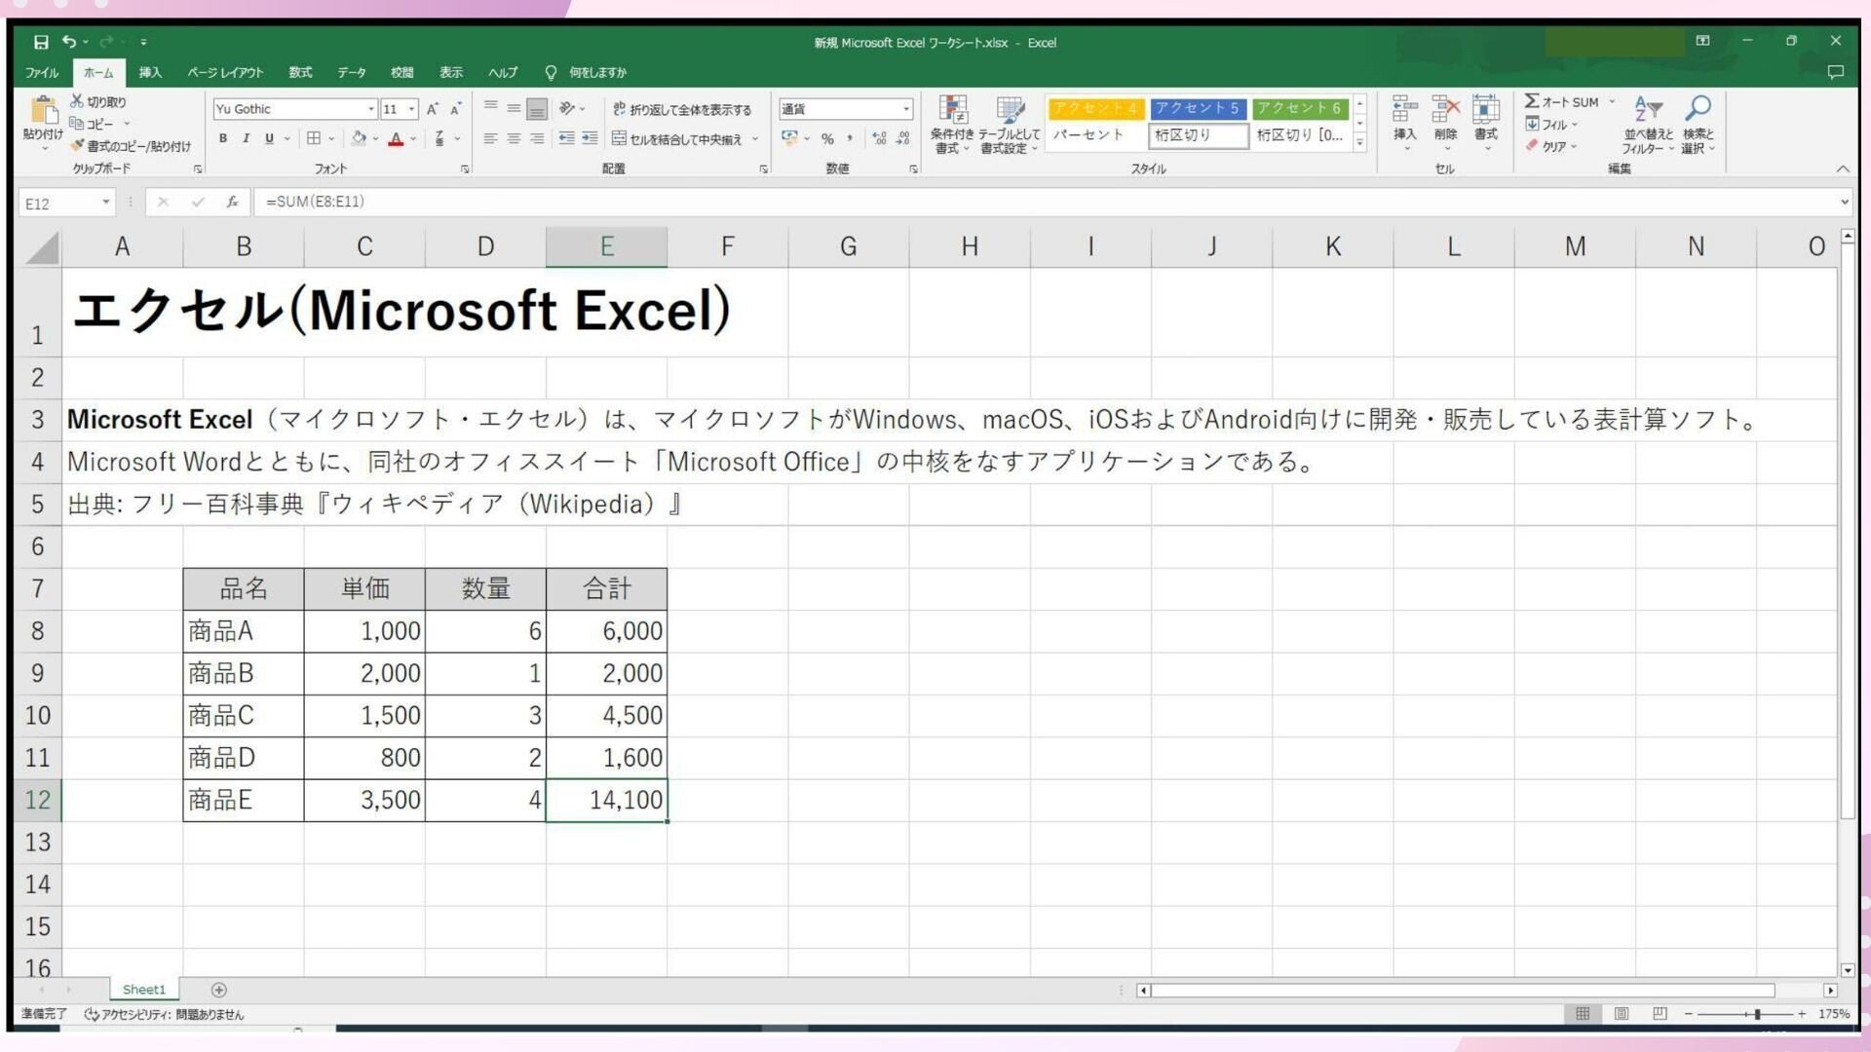Click the Undo arrow icon
The width and height of the screenshot is (1871, 1052).
pos(69,42)
